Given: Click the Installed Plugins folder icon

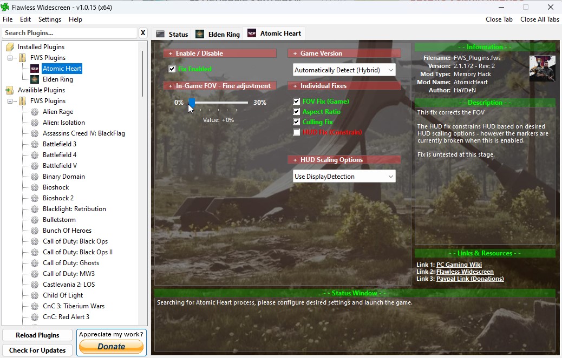Looking at the screenshot, I should point(10,47).
